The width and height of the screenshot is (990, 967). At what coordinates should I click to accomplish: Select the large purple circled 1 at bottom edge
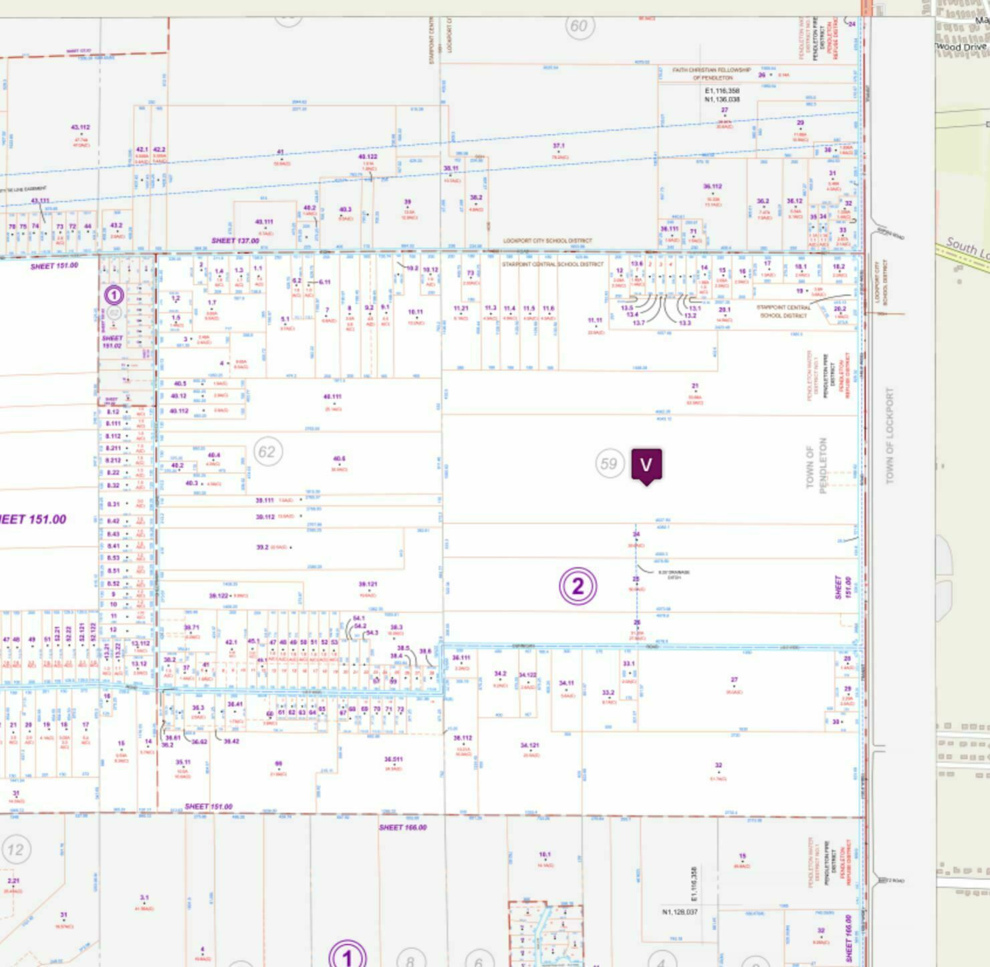[347, 957]
